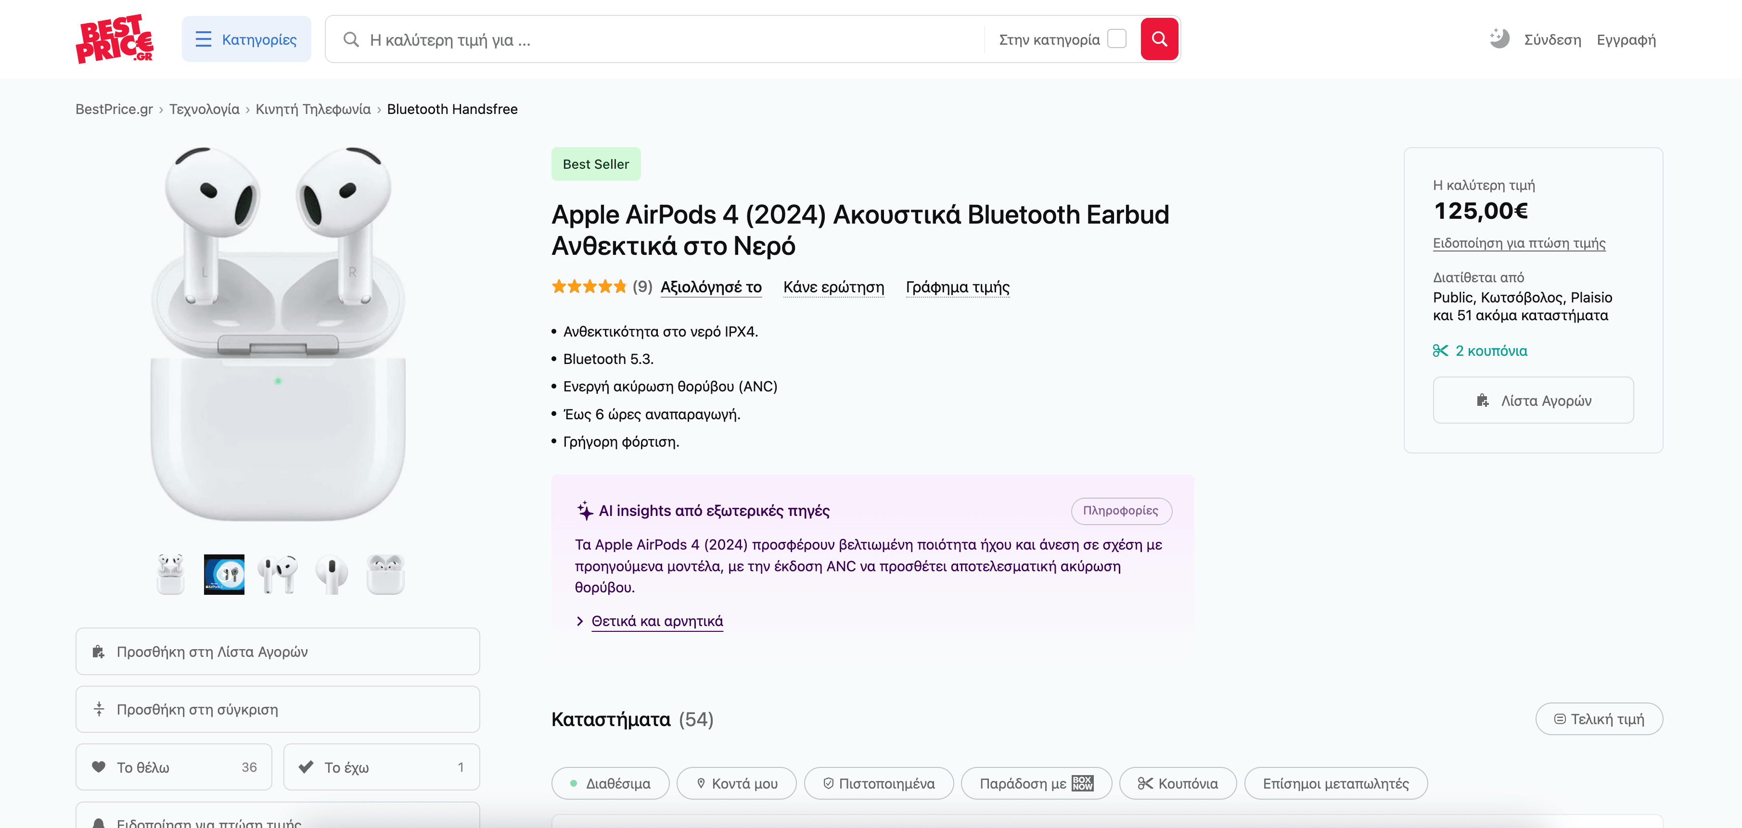Screen dimensions: 1742x828
Task: Filter by 'Κοντά μου' location pin
Action: click(736, 783)
